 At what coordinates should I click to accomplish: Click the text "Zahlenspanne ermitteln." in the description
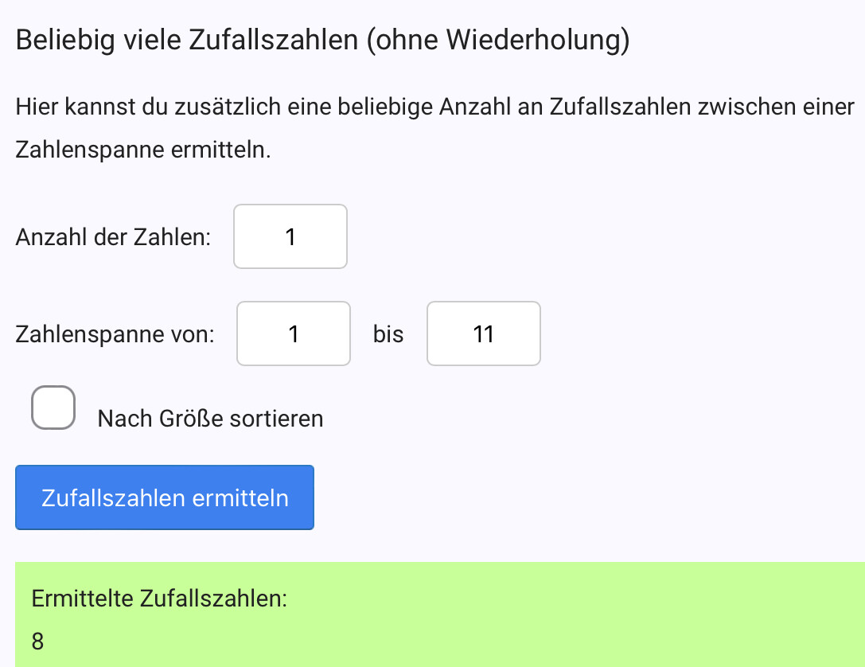pyautogui.click(x=143, y=150)
